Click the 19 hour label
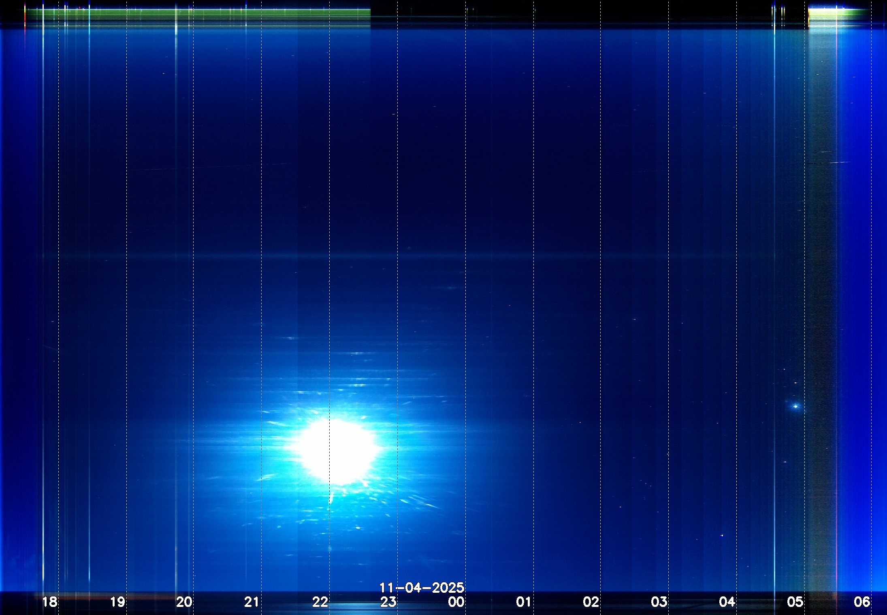This screenshot has height=615, width=887. [117, 602]
